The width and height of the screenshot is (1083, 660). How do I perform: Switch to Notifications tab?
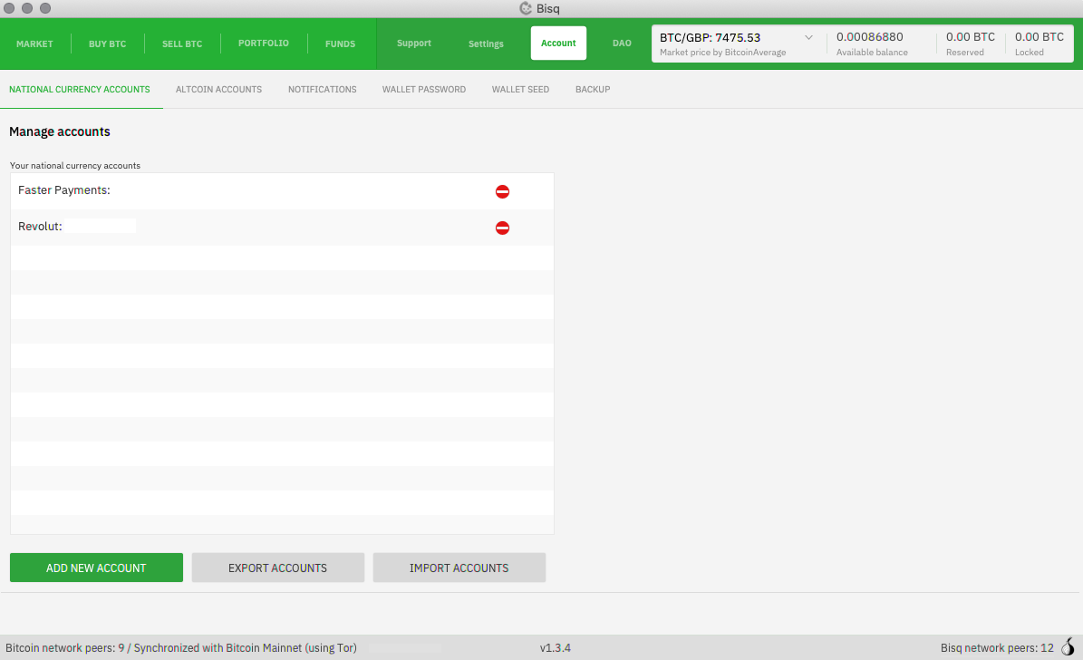click(x=322, y=89)
